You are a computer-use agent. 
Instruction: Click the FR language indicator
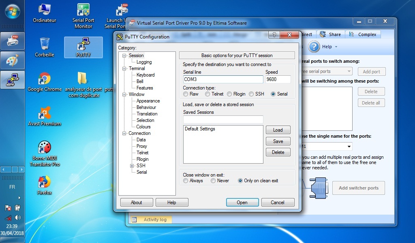pyautogui.click(x=12, y=187)
